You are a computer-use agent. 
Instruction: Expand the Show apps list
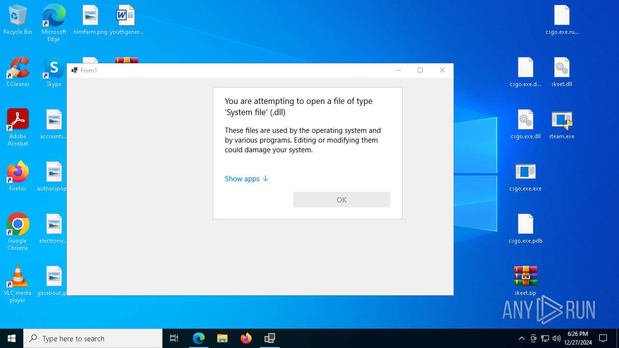point(246,179)
